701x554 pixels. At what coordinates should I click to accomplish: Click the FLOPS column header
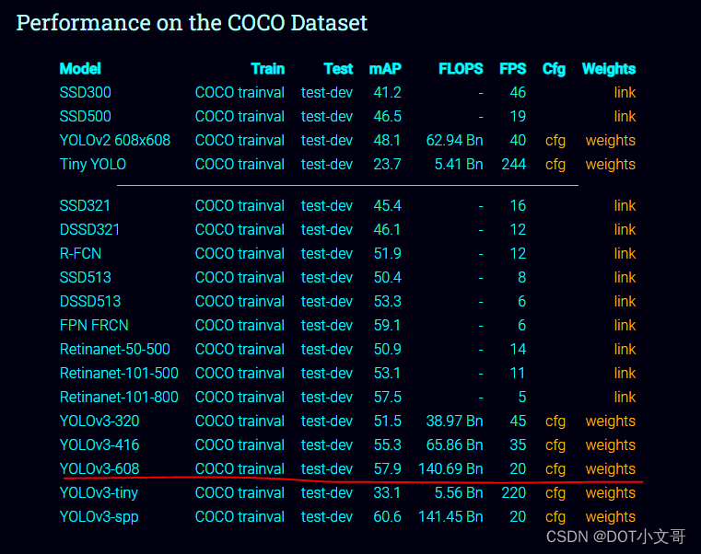tap(461, 69)
